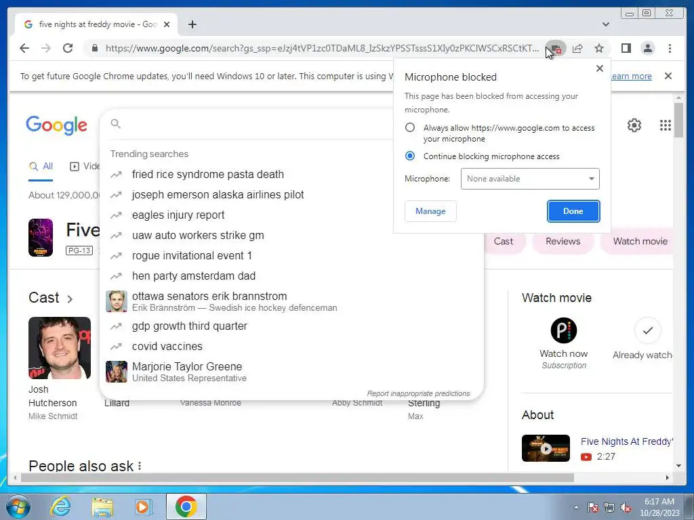Open the Microphone None available dropdown
Viewport: 694px width, 520px height.
tap(530, 179)
